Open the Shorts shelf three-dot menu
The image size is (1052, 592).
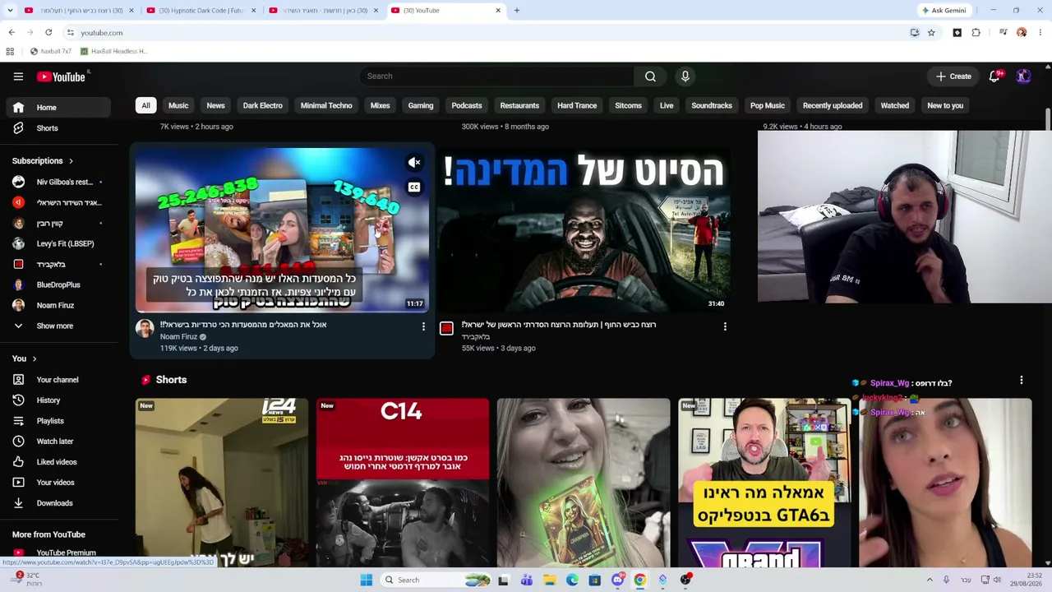(1022, 381)
